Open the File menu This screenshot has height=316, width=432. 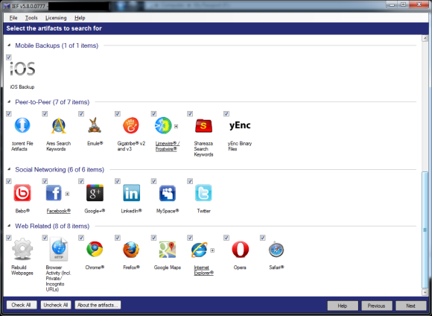(13, 18)
